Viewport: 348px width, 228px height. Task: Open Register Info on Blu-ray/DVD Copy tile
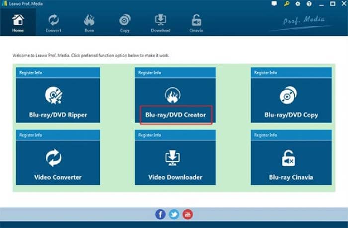tap(265, 73)
